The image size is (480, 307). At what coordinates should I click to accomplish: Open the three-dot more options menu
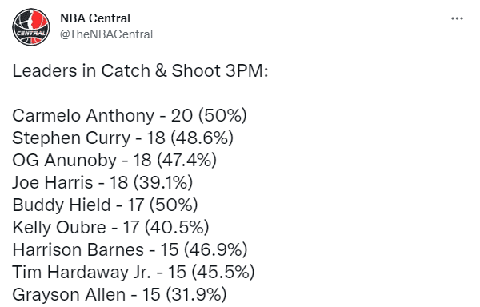coord(457,18)
